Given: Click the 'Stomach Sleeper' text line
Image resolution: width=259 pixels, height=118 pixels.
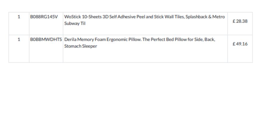Looking at the screenshot, I should click(x=81, y=46).
